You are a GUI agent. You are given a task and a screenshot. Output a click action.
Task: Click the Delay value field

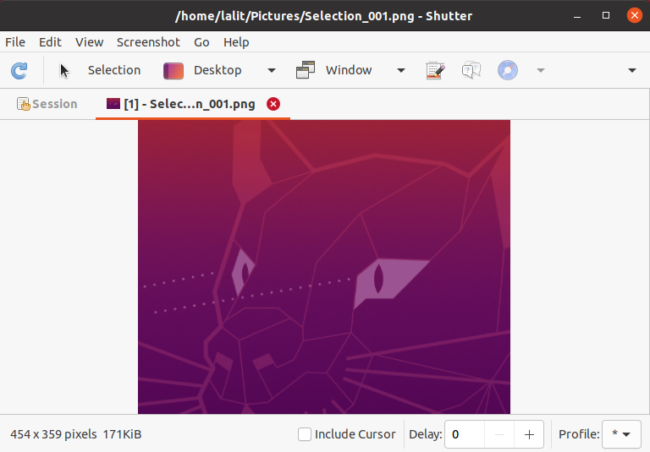tap(465, 434)
